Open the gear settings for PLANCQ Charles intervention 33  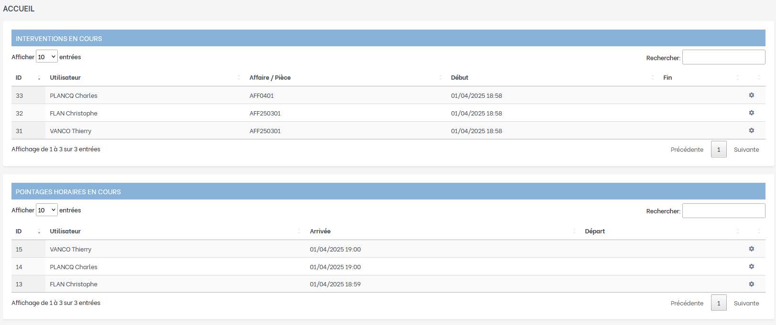pyautogui.click(x=751, y=95)
